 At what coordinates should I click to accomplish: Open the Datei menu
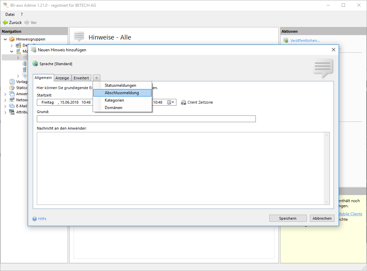[x=10, y=15]
